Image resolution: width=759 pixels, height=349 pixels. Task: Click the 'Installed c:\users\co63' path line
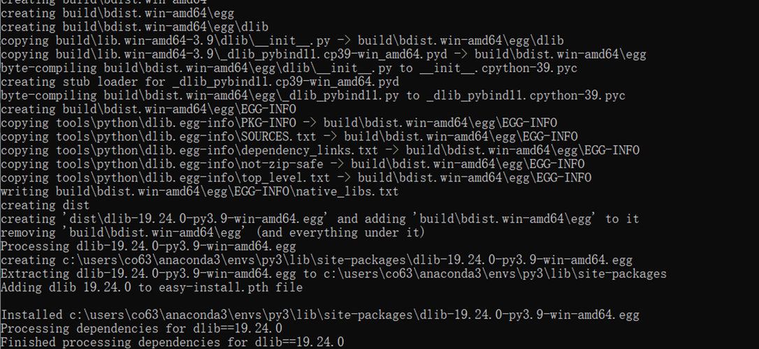click(x=320, y=315)
